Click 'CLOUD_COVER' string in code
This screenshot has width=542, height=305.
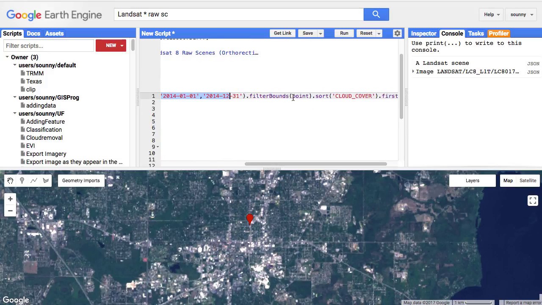coord(354,96)
